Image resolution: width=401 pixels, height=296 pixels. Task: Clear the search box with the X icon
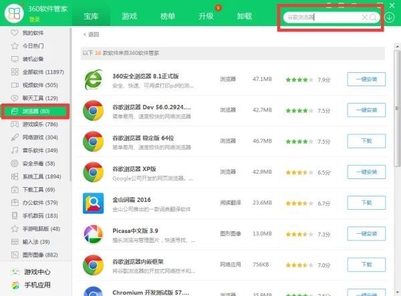click(364, 17)
